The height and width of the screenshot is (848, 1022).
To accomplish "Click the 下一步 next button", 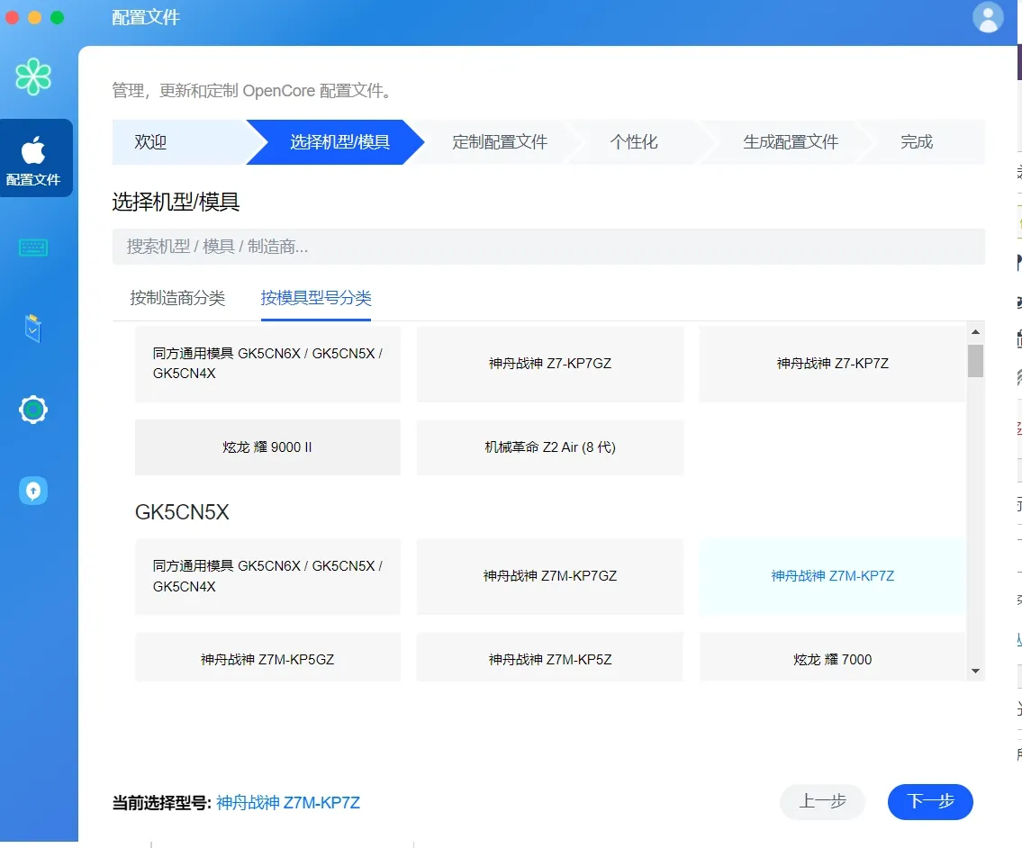I will pos(930,802).
